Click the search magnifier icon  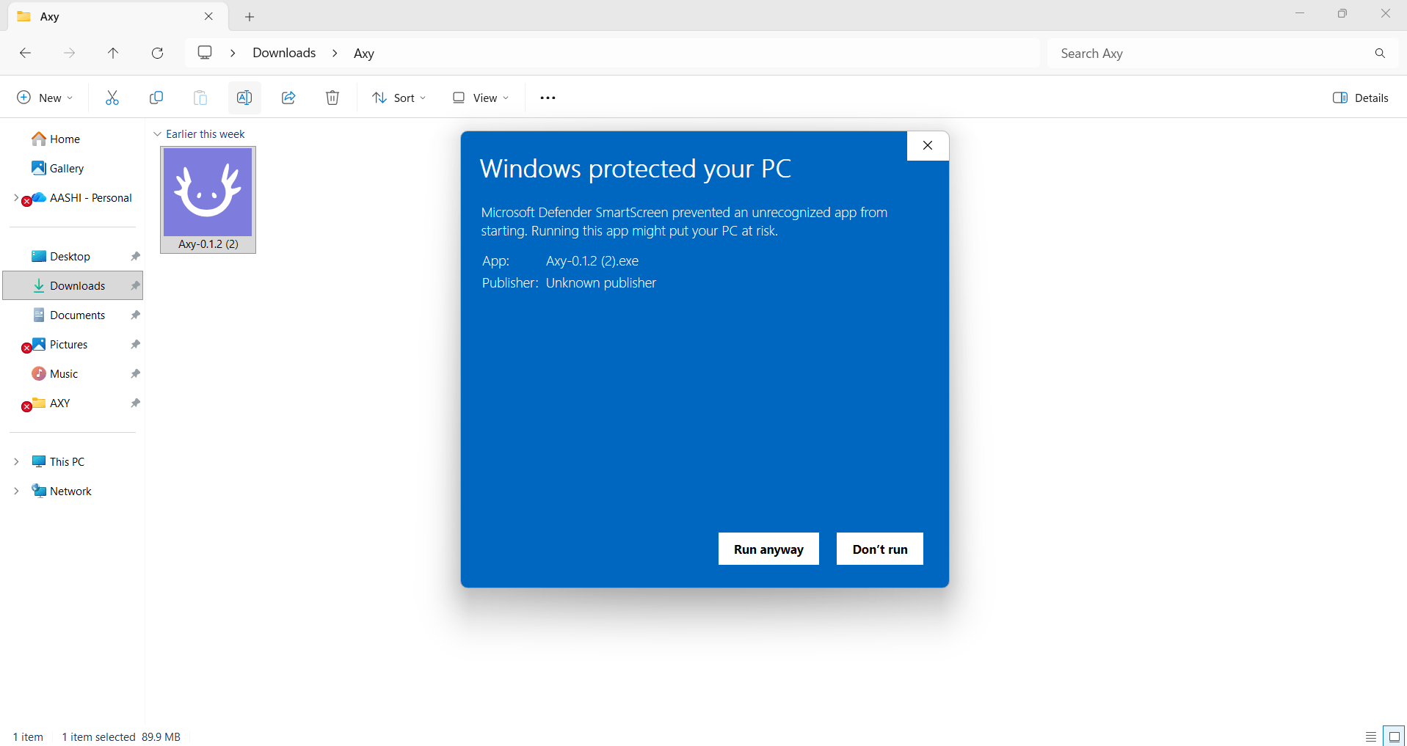1380,53
